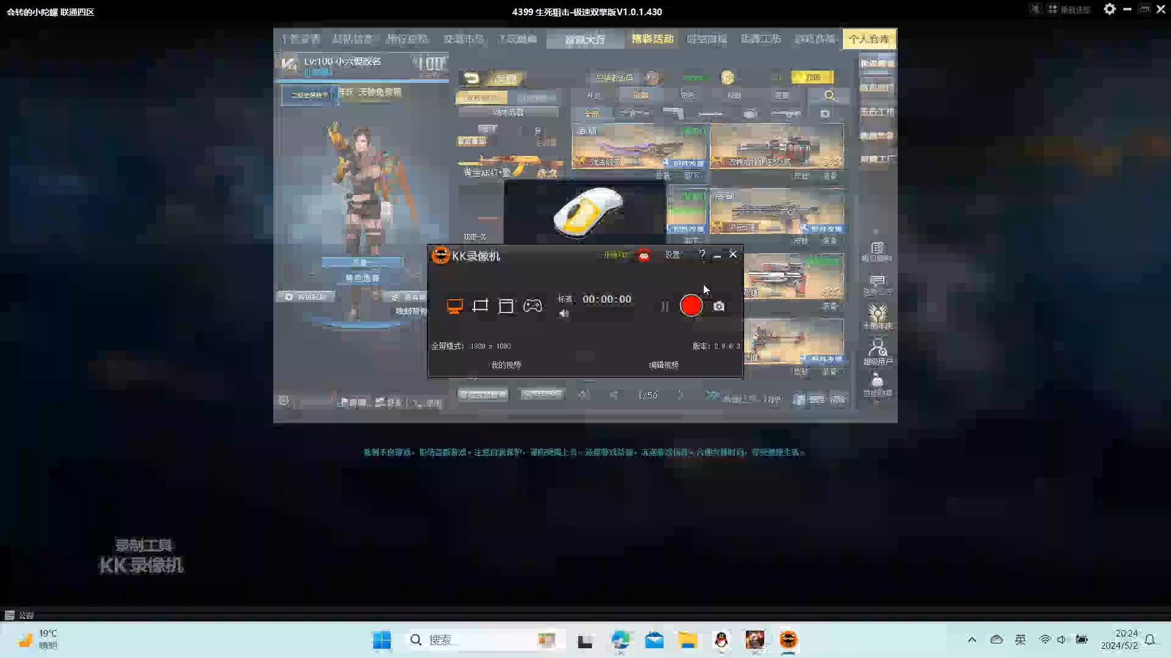Switch to the 精彩活动 tab
1171x658 pixels.
[653, 39]
